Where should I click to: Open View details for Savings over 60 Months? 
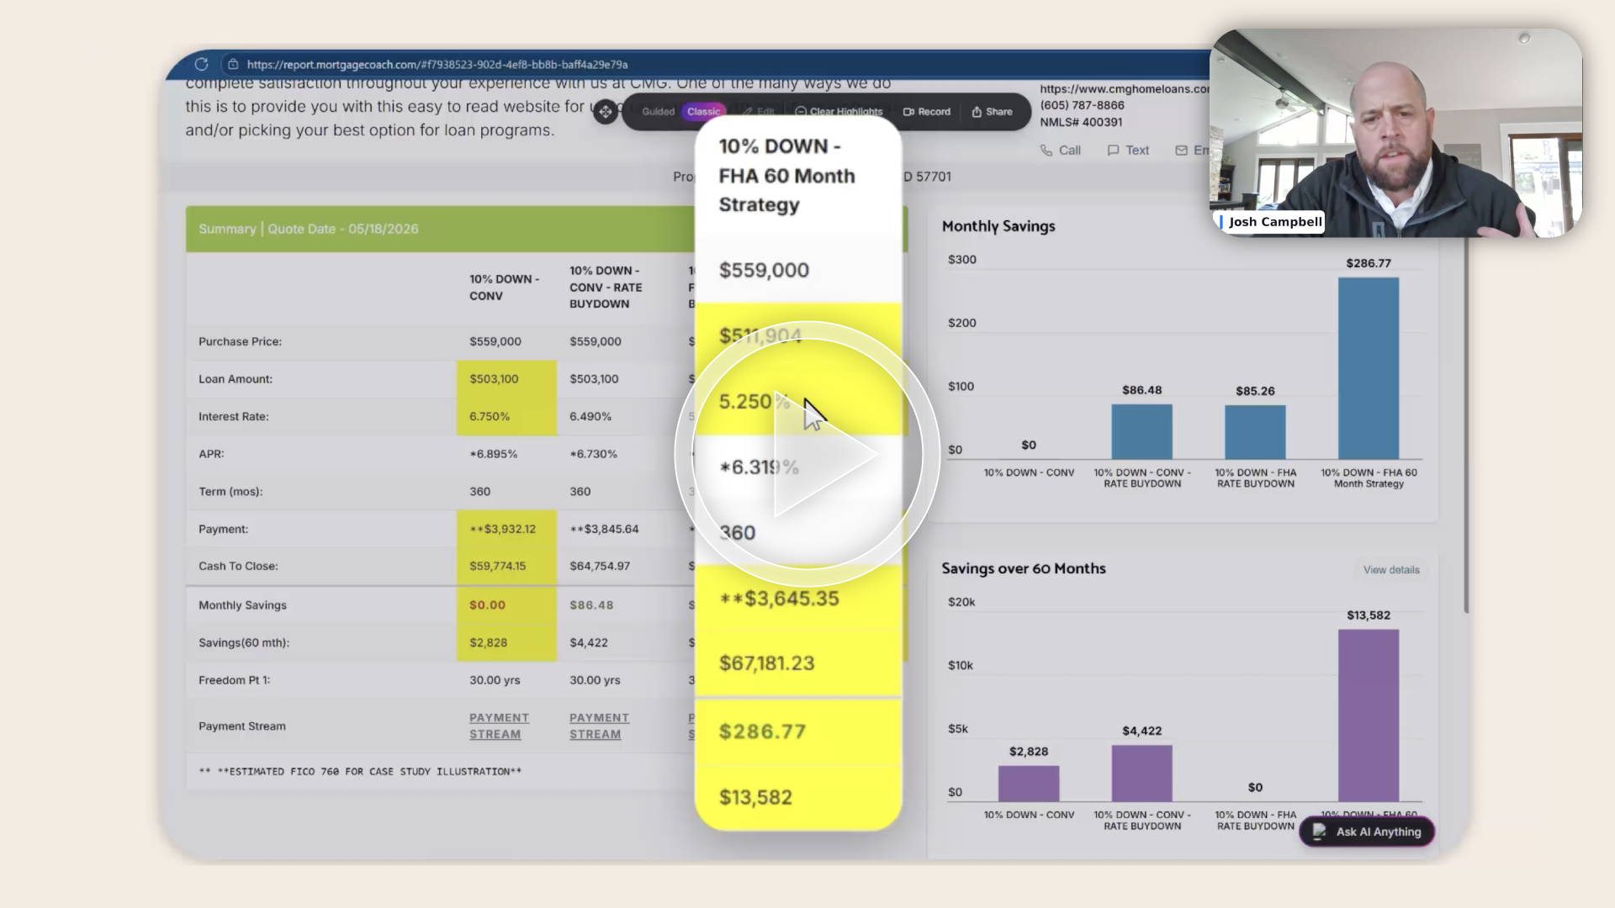tap(1390, 570)
